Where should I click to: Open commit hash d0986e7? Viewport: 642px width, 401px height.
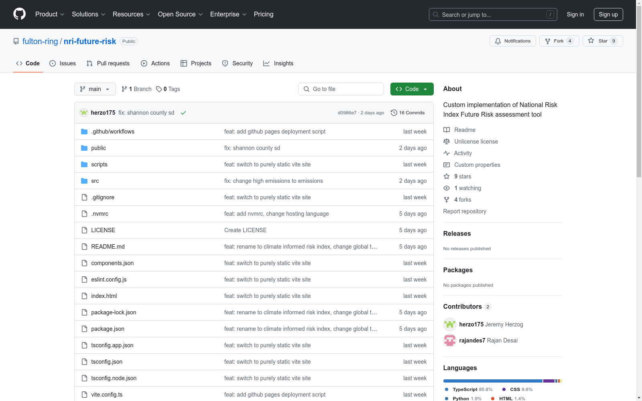[x=347, y=113]
